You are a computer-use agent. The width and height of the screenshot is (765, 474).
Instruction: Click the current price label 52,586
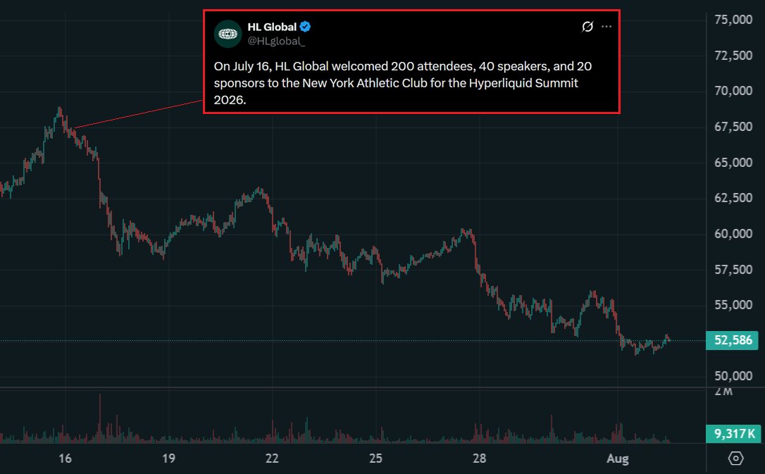pos(733,340)
